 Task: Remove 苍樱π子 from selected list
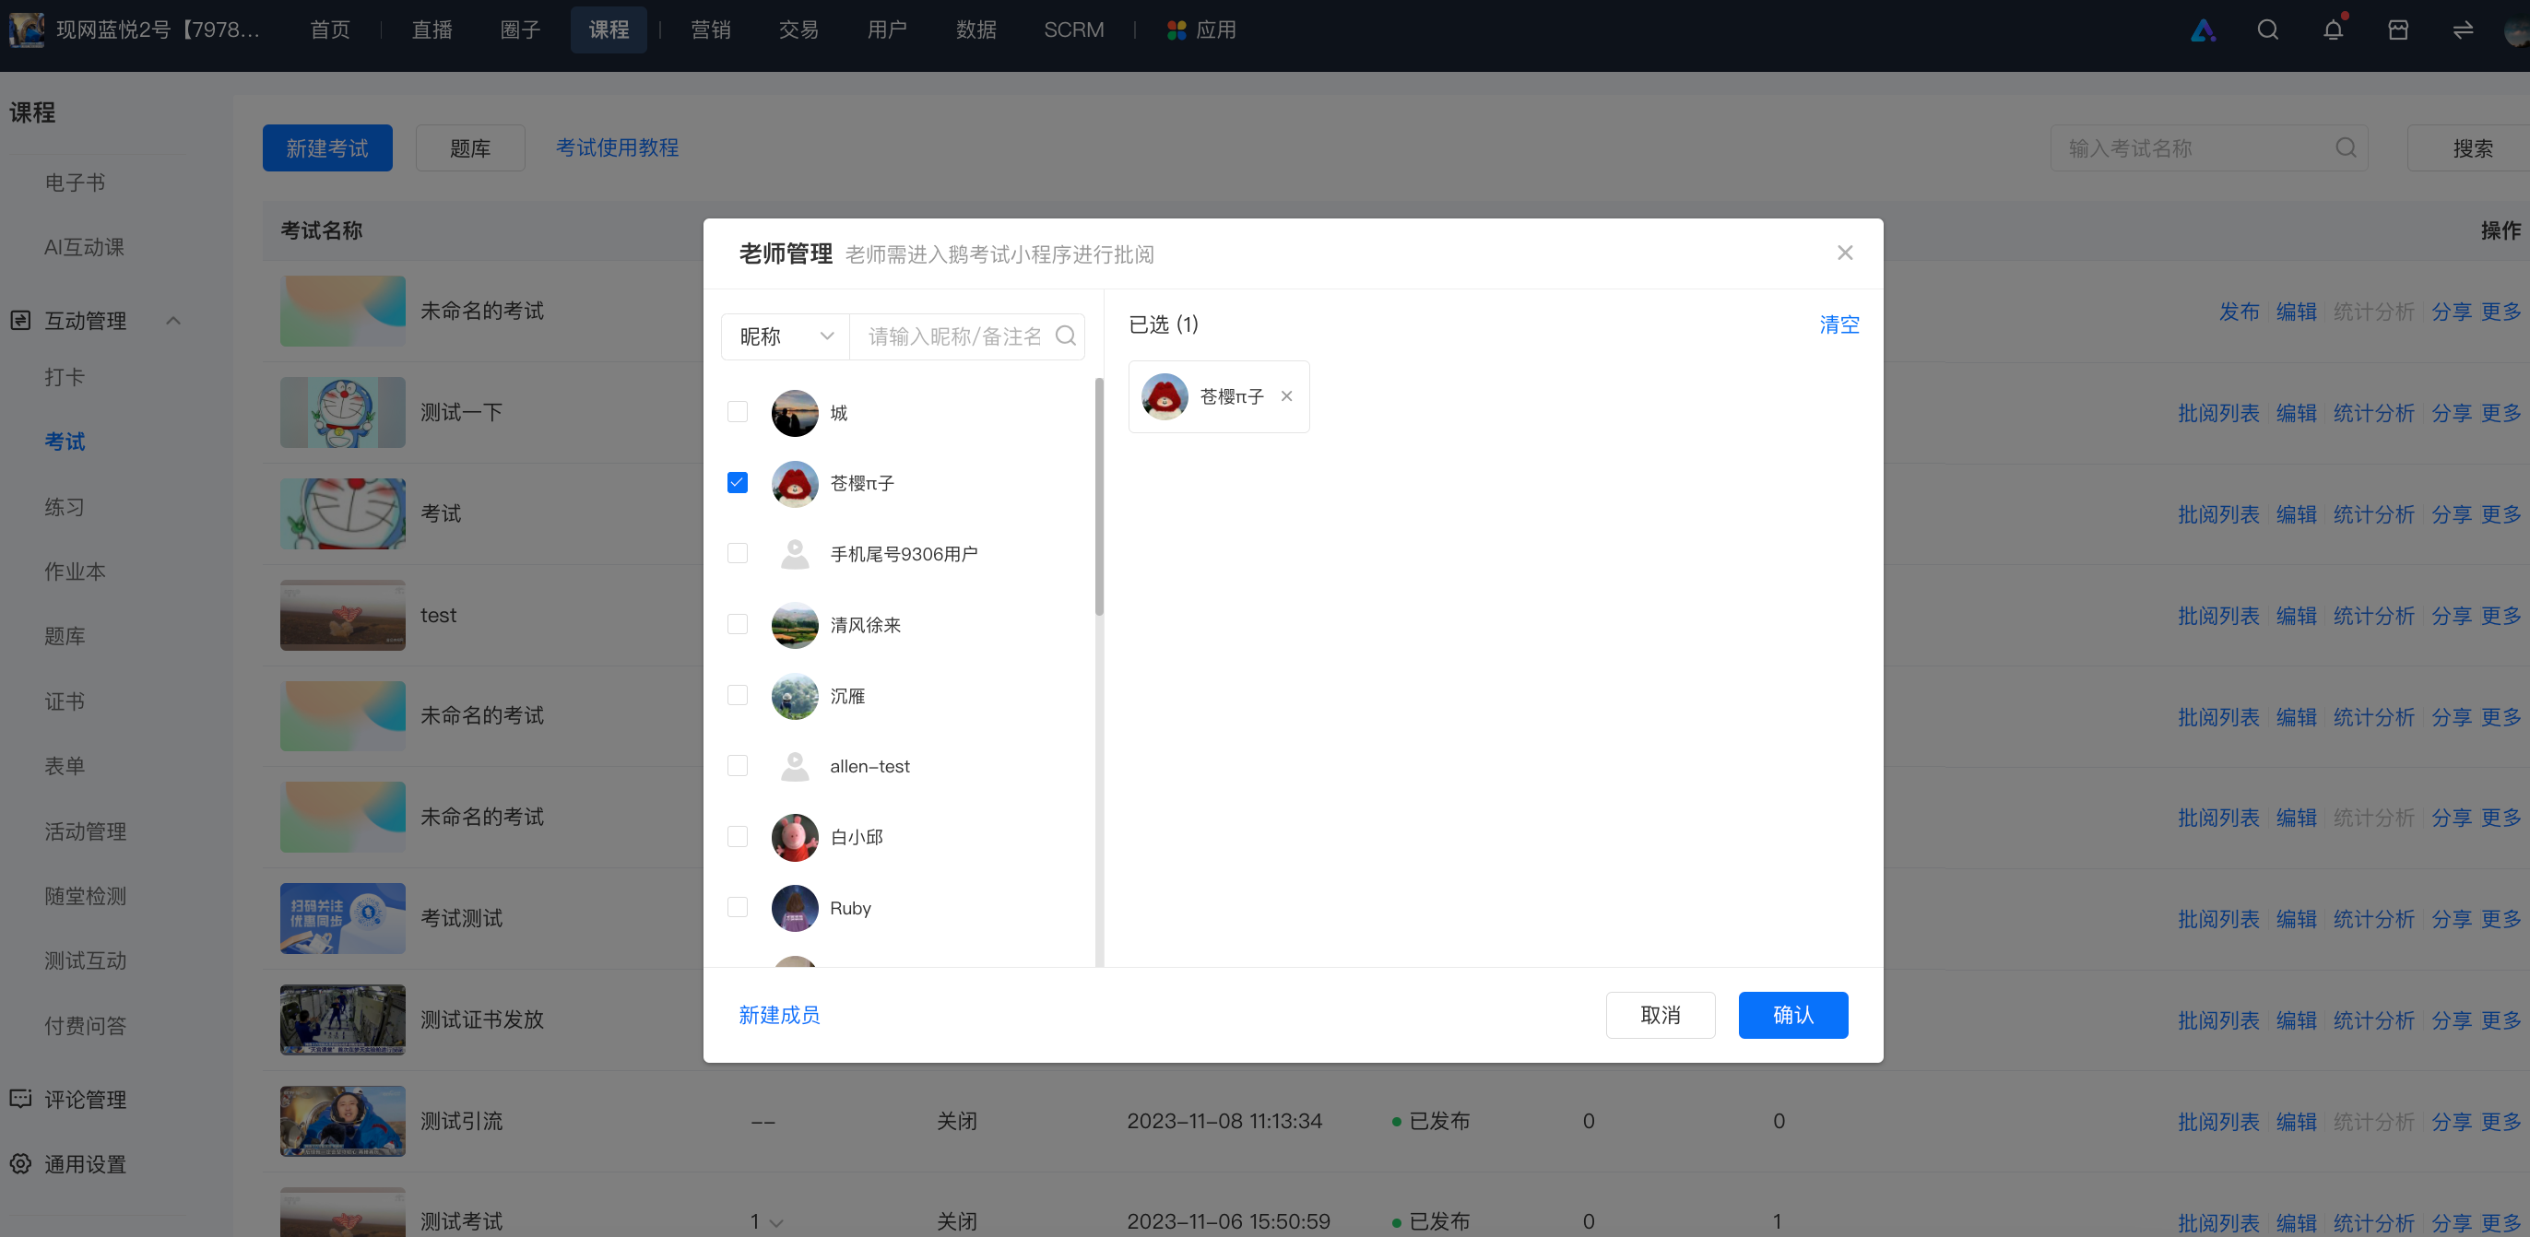(x=1285, y=396)
